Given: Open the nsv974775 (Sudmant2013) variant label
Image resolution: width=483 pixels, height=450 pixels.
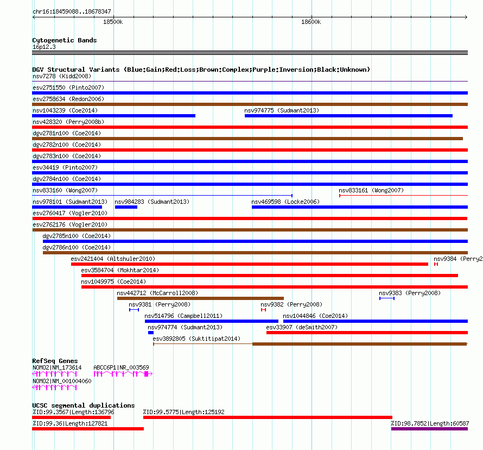Looking at the screenshot, I should pos(282,110).
